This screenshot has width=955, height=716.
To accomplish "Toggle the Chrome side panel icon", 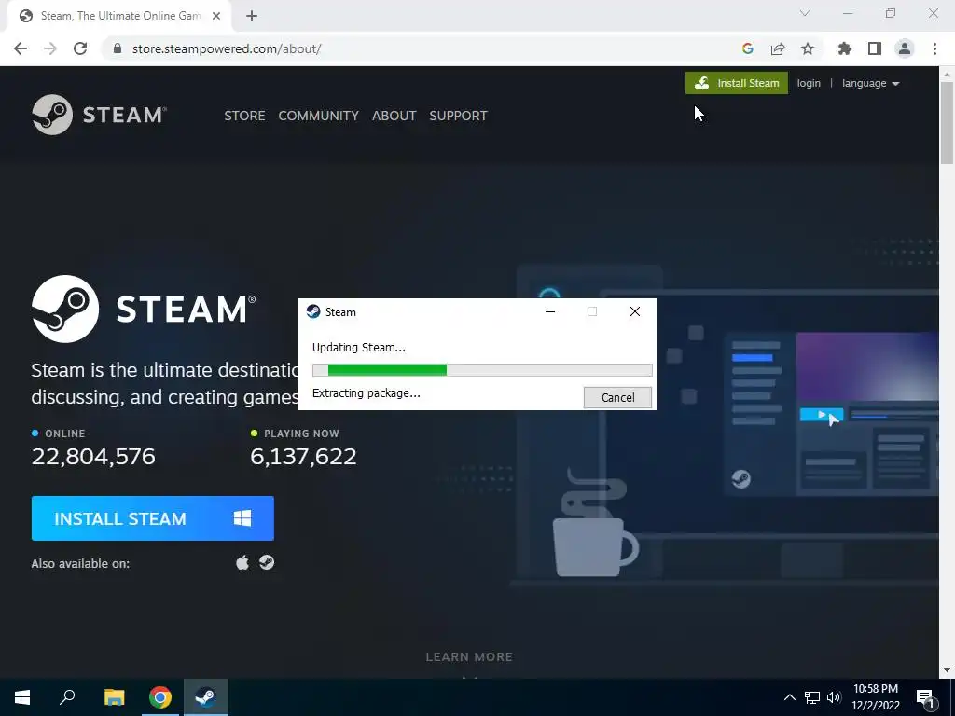I will pos(875,48).
